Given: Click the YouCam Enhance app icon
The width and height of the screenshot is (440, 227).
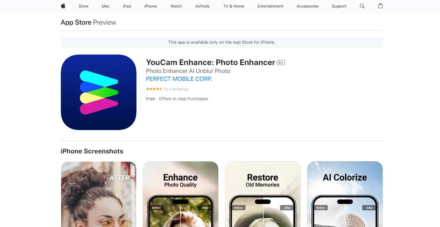Looking at the screenshot, I should point(99,92).
